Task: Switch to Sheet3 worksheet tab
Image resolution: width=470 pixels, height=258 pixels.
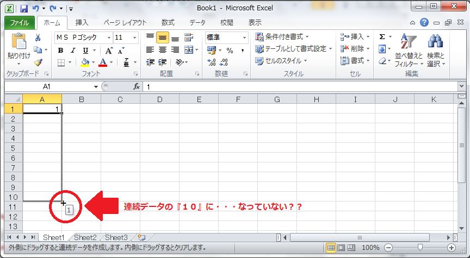Action: pos(116,237)
